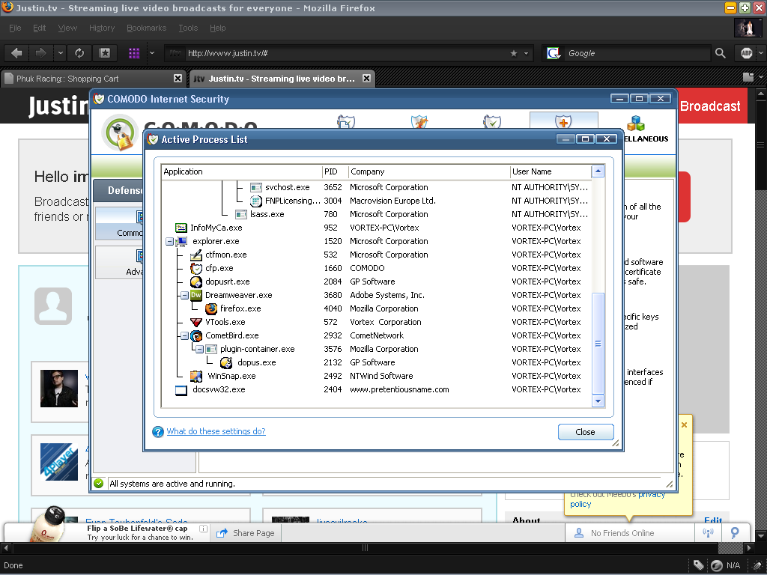Viewport: 767px width, 575px height.
Task: Open the URL bar history dropdown
Action: point(527,53)
